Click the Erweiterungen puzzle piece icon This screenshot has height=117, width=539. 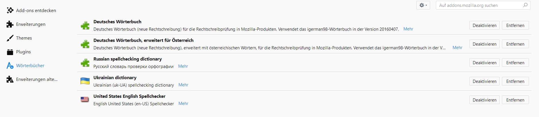(x=10, y=24)
